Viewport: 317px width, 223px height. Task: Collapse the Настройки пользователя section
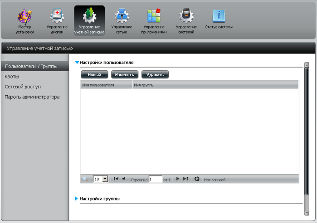point(77,62)
